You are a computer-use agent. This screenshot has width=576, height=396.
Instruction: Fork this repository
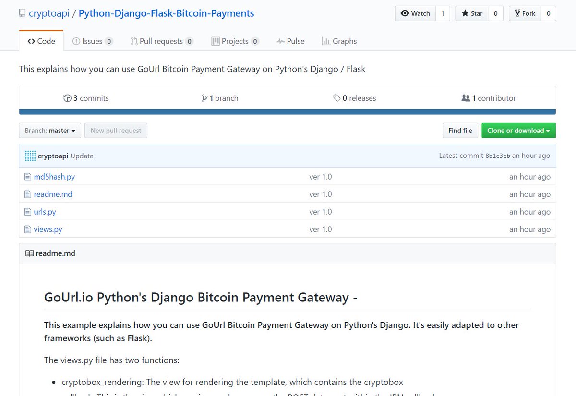tap(525, 13)
